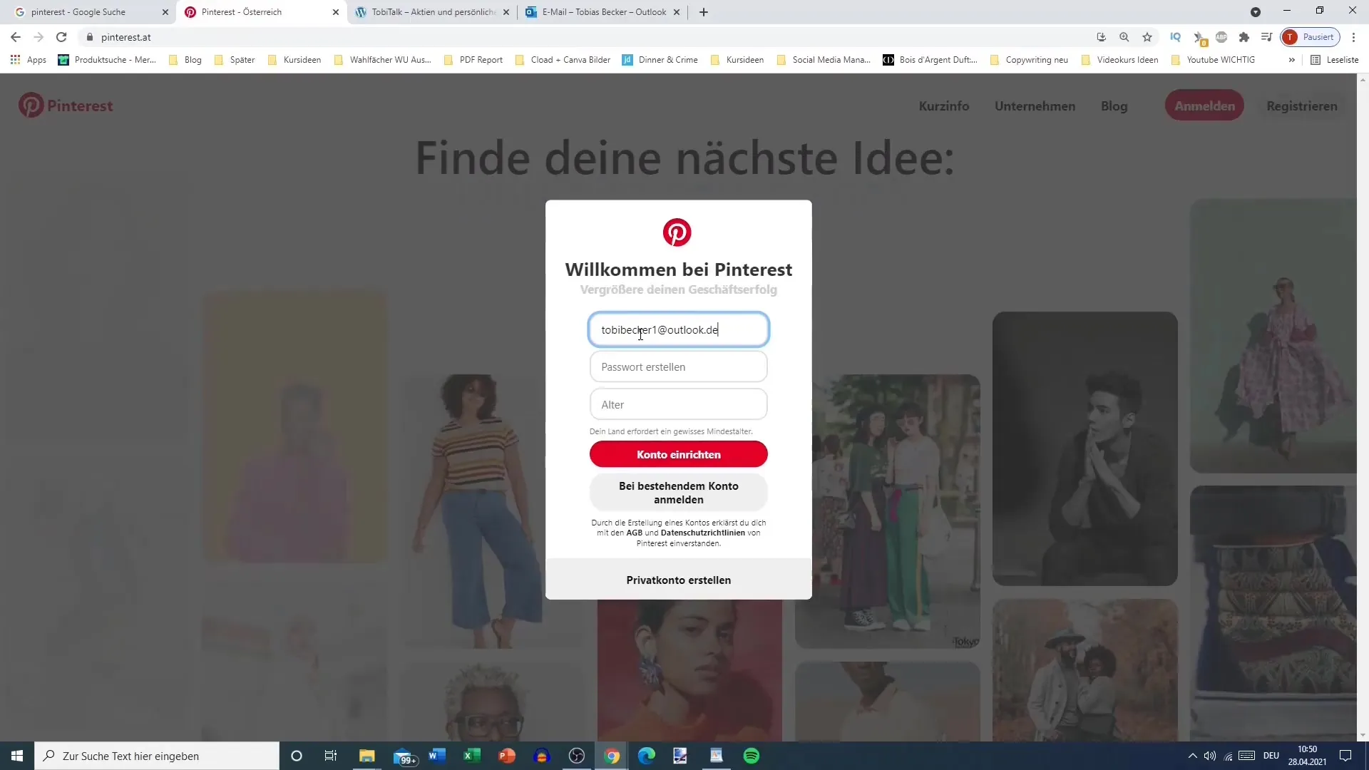Image resolution: width=1369 pixels, height=770 pixels.
Task: Reload the pinterest.at page
Action: (61, 37)
